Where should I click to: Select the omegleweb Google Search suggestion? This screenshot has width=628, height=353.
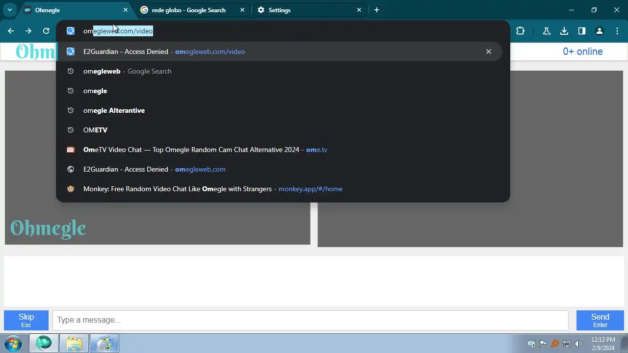tap(280, 71)
